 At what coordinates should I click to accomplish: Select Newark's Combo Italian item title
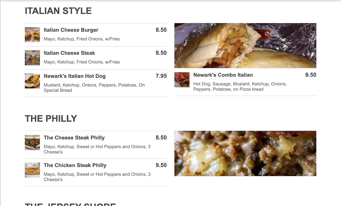pos(223,75)
